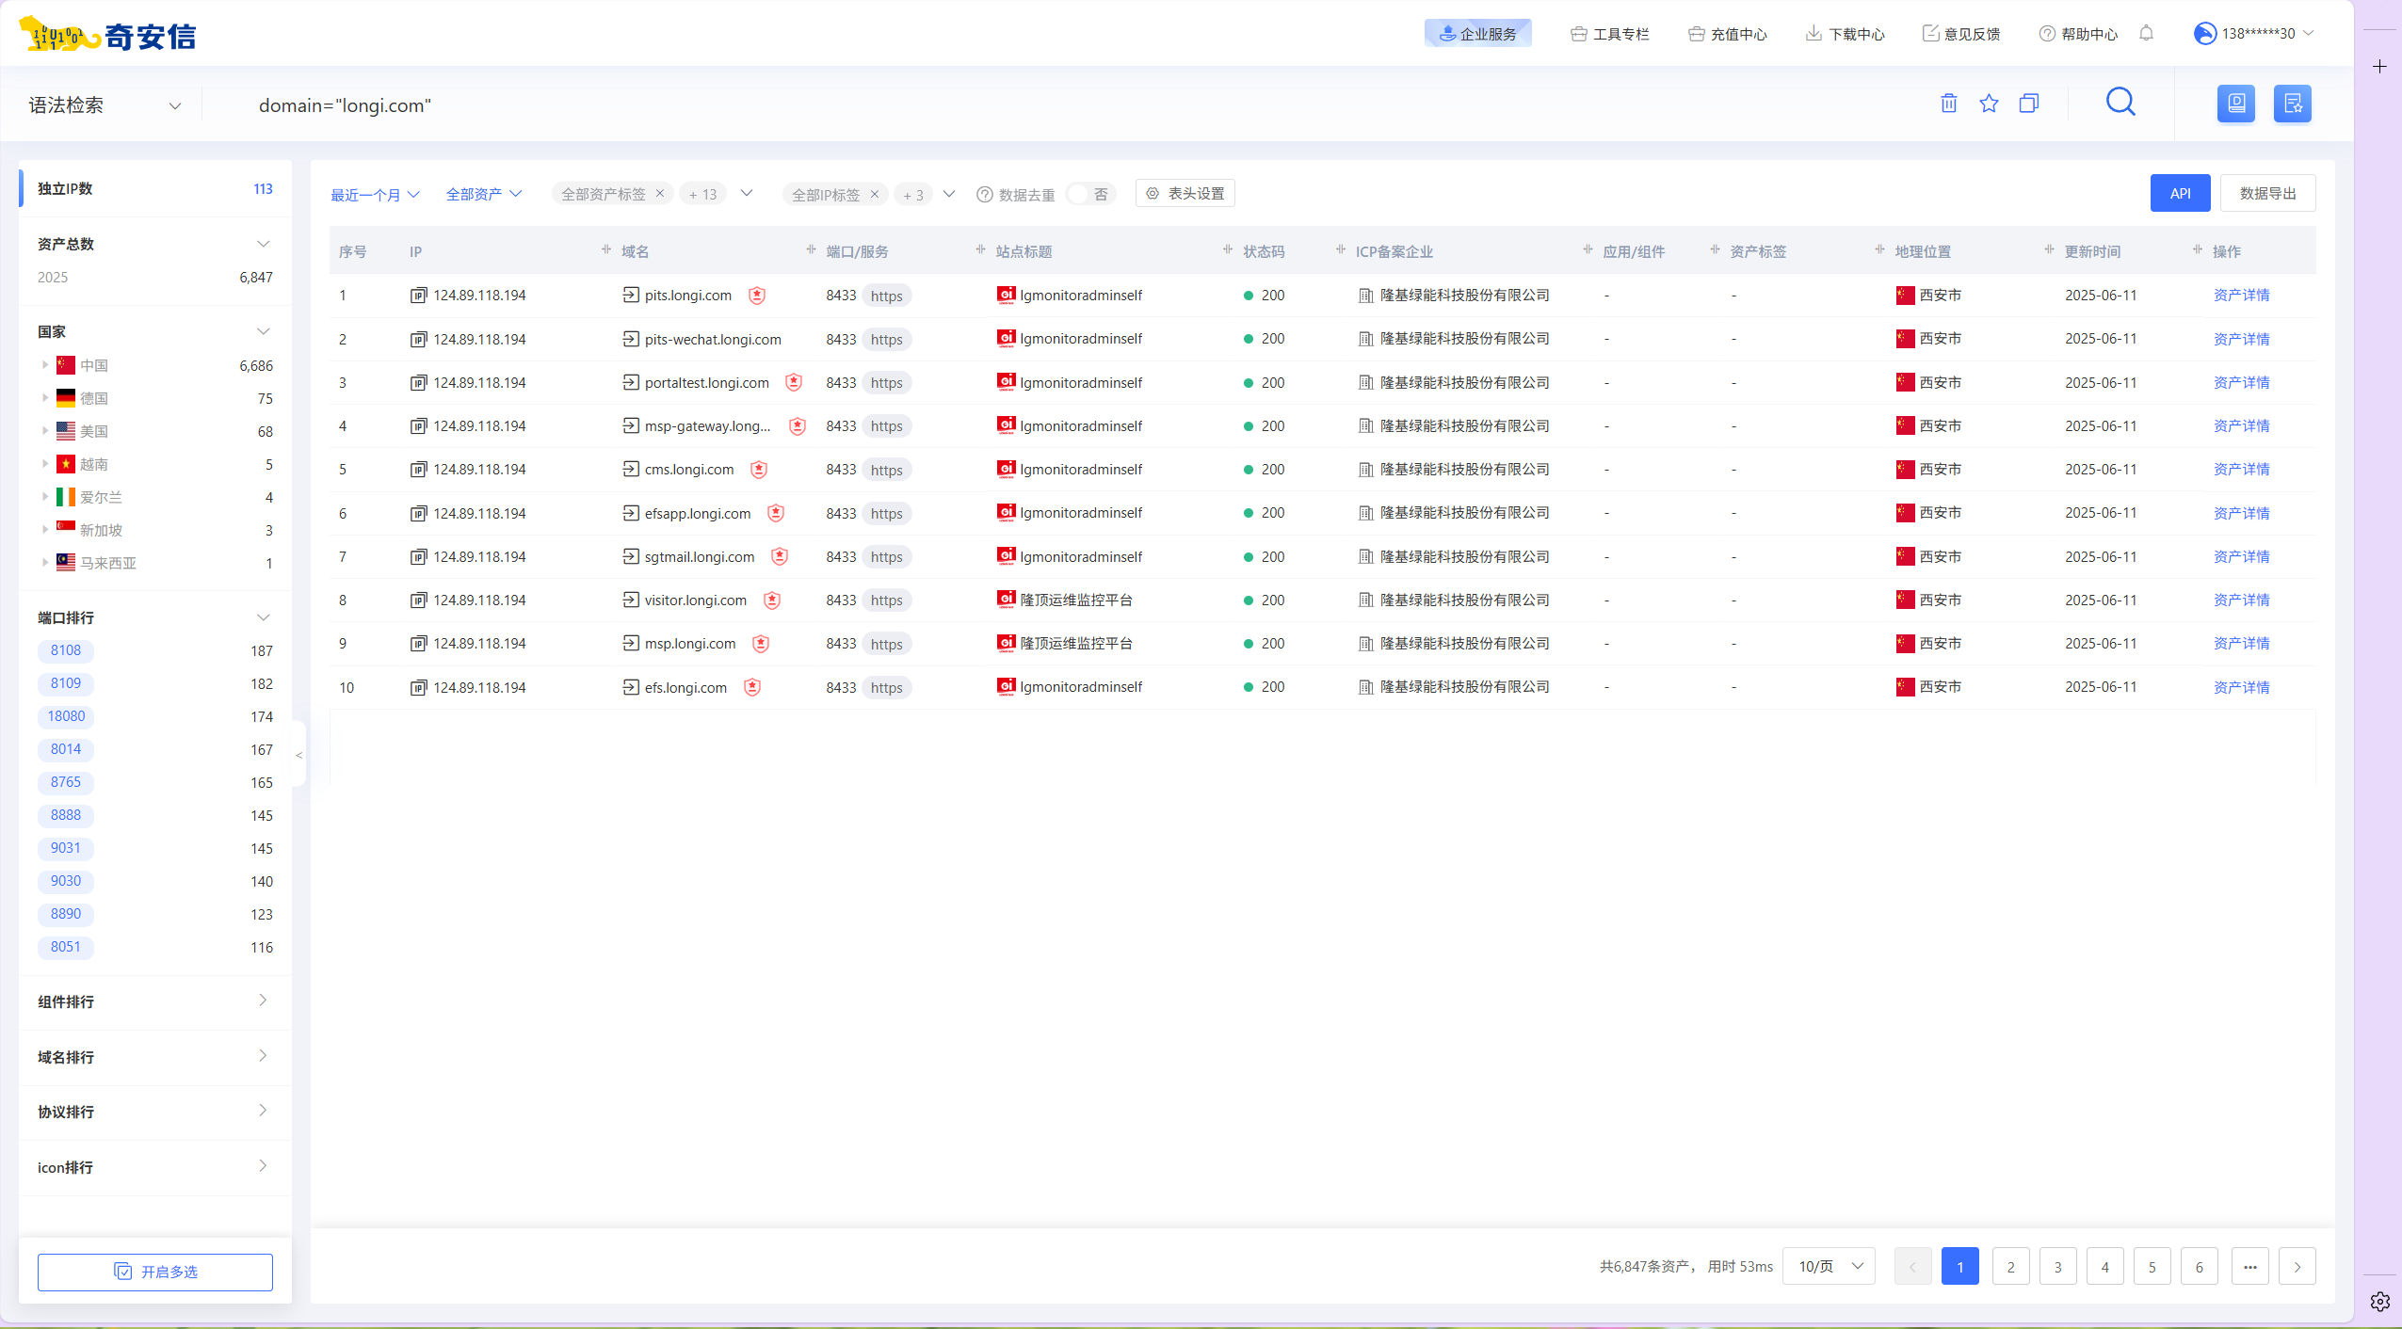The image size is (2402, 1329).
Task: Remove the 全部资产标签 filter tag
Action: [x=660, y=194]
